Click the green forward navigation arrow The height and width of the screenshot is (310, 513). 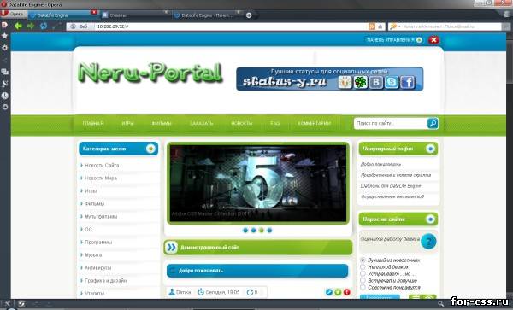coord(31,26)
